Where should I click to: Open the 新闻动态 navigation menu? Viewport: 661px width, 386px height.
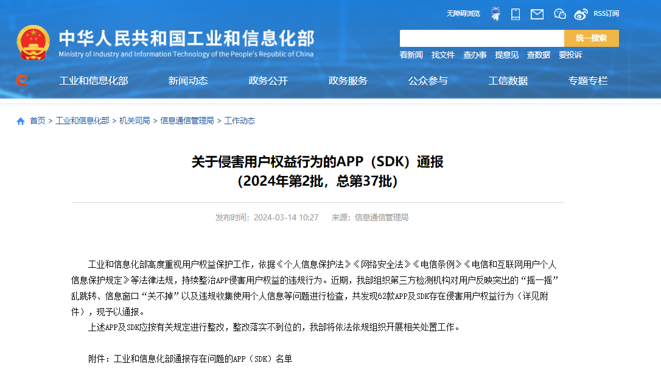[188, 80]
